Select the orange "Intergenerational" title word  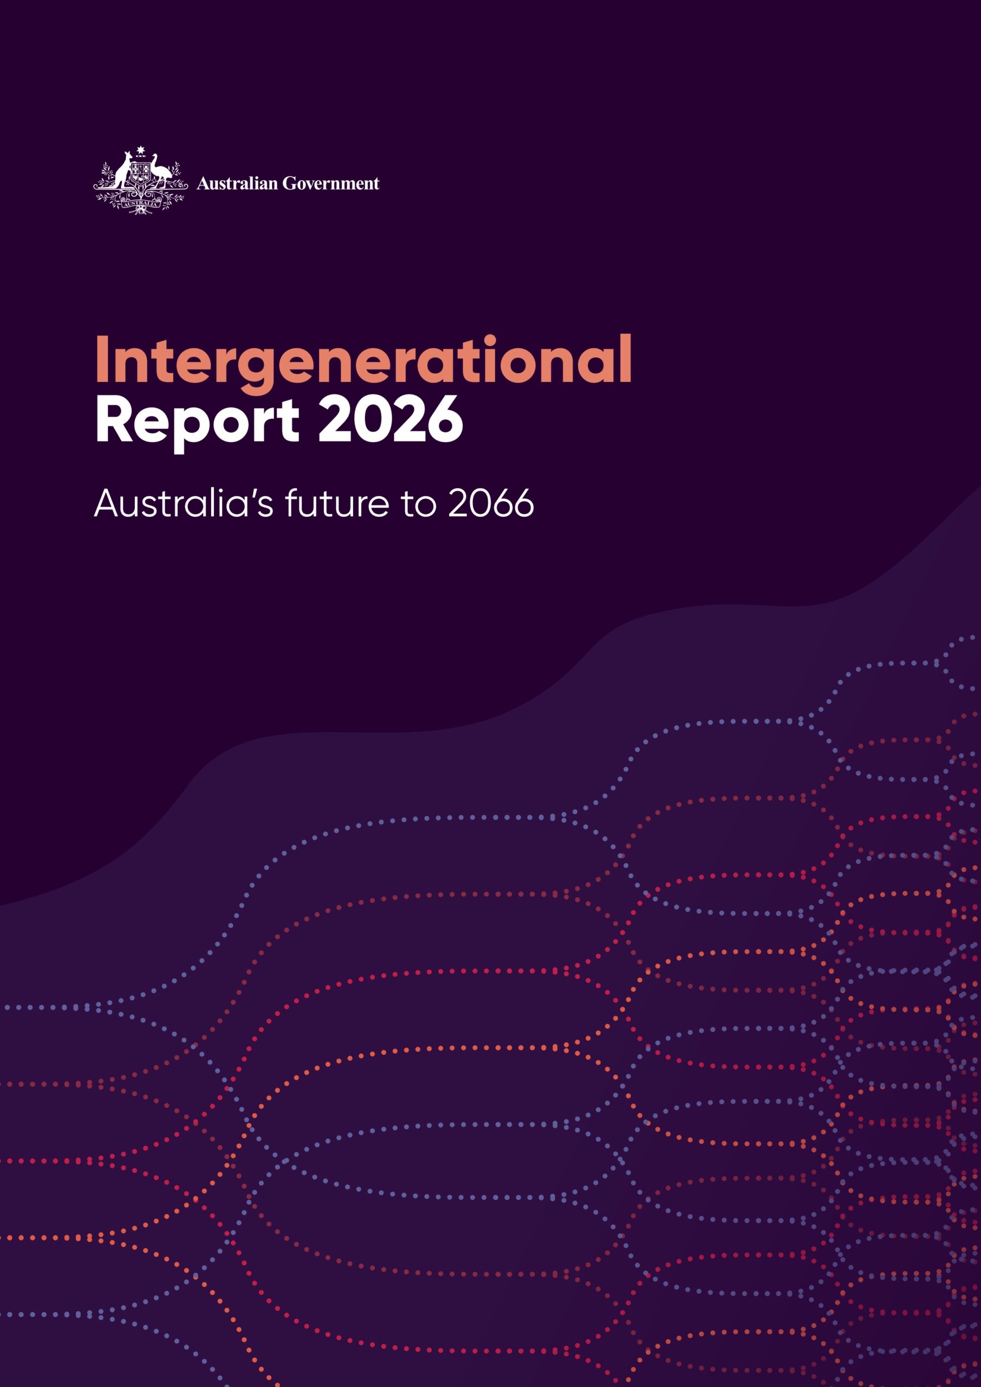[x=363, y=364]
